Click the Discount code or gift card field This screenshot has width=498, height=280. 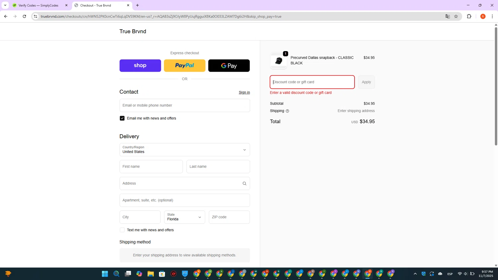[x=312, y=82]
